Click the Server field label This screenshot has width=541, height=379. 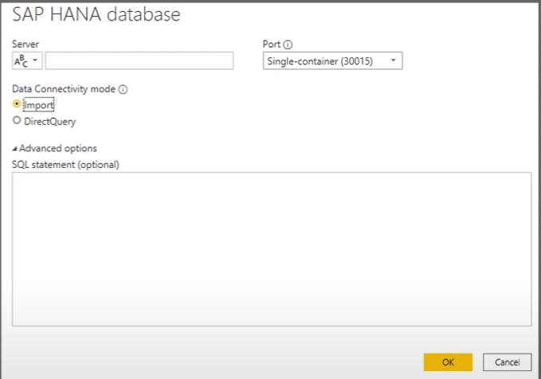tap(25, 44)
